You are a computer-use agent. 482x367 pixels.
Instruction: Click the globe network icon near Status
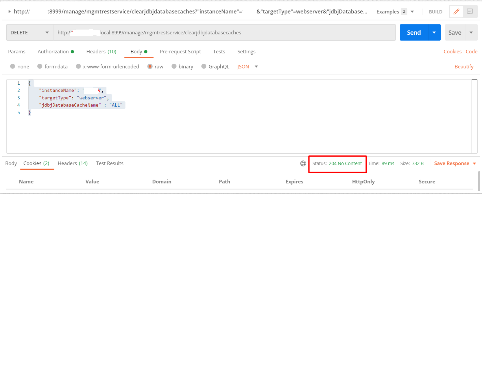pyautogui.click(x=303, y=163)
